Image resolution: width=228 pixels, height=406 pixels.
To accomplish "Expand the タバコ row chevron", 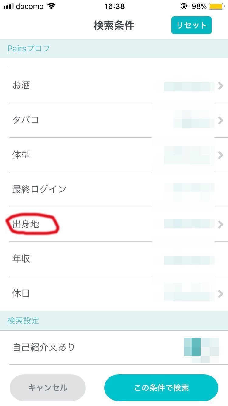I will (221, 121).
